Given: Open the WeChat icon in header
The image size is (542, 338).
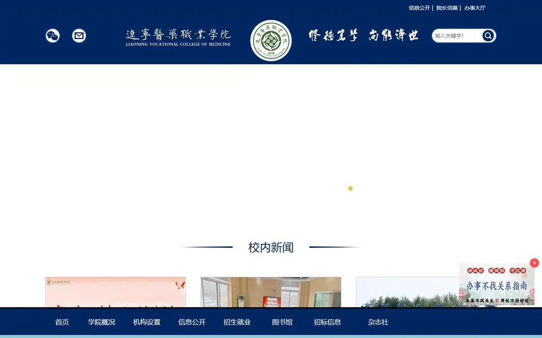Looking at the screenshot, I should click(53, 35).
